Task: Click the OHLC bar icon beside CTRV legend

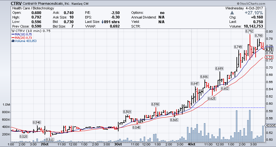Action: 13,31
